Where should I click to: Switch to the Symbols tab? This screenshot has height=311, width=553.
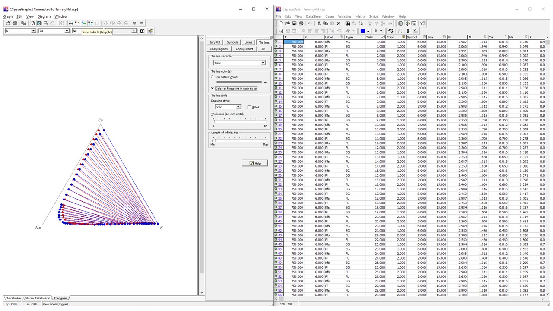point(232,42)
